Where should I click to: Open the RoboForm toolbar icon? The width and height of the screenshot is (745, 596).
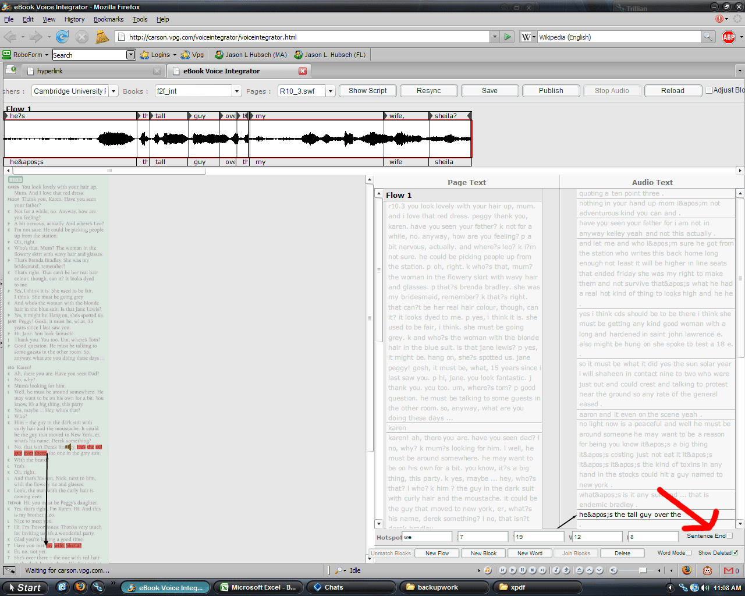(7, 55)
